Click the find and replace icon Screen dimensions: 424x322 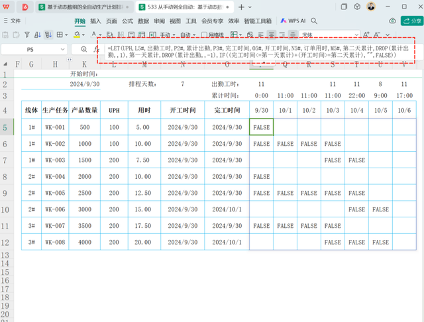[109, 34]
